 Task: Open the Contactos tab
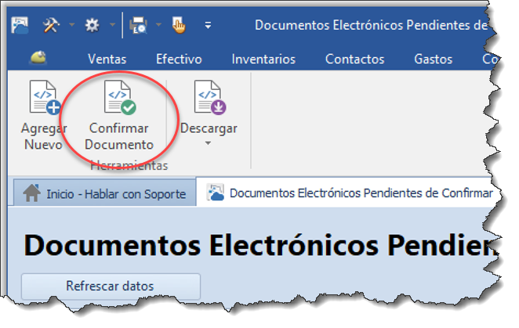pos(355,59)
